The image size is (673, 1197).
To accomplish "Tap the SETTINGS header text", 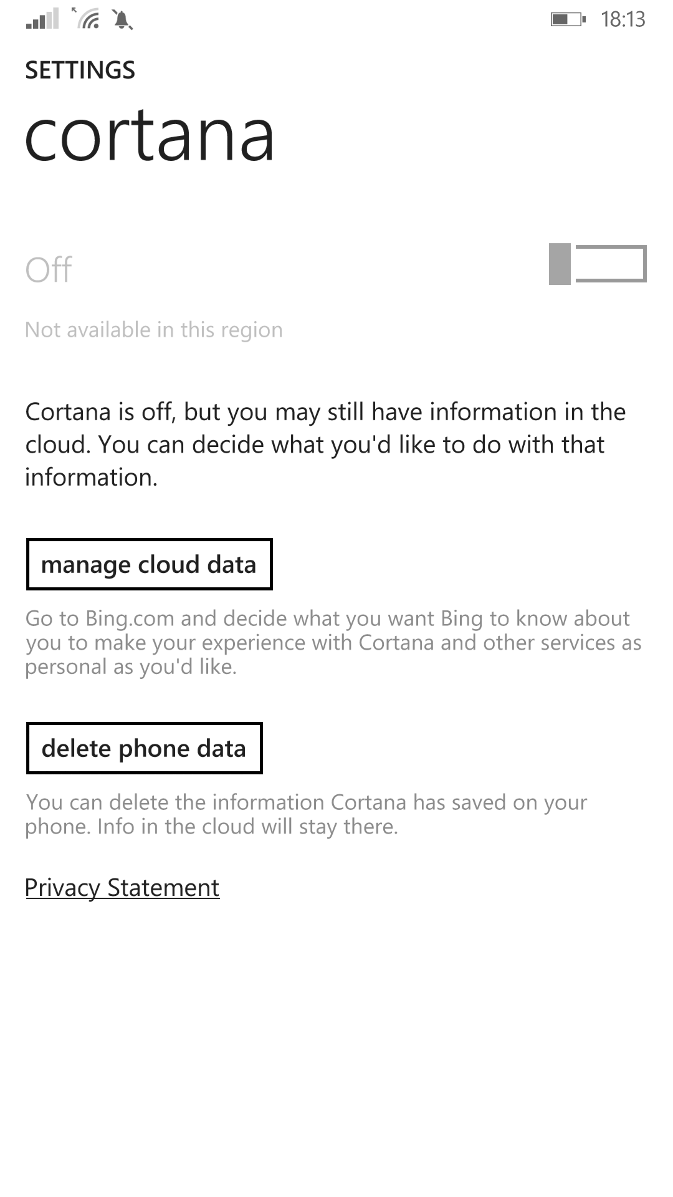I will point(80,70).
